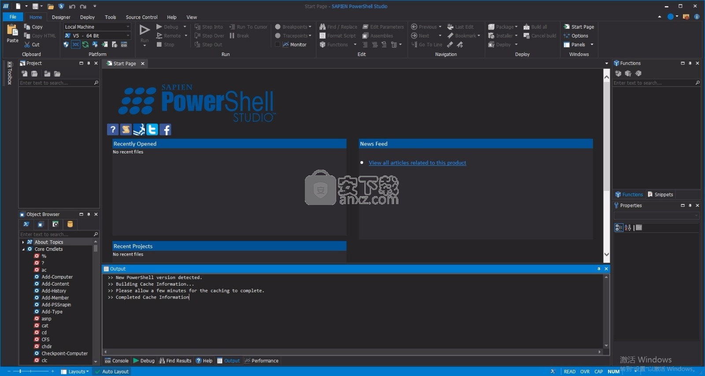
Task: Click the Undo arrow in quick access toolbar
Action: coord(72,7)
